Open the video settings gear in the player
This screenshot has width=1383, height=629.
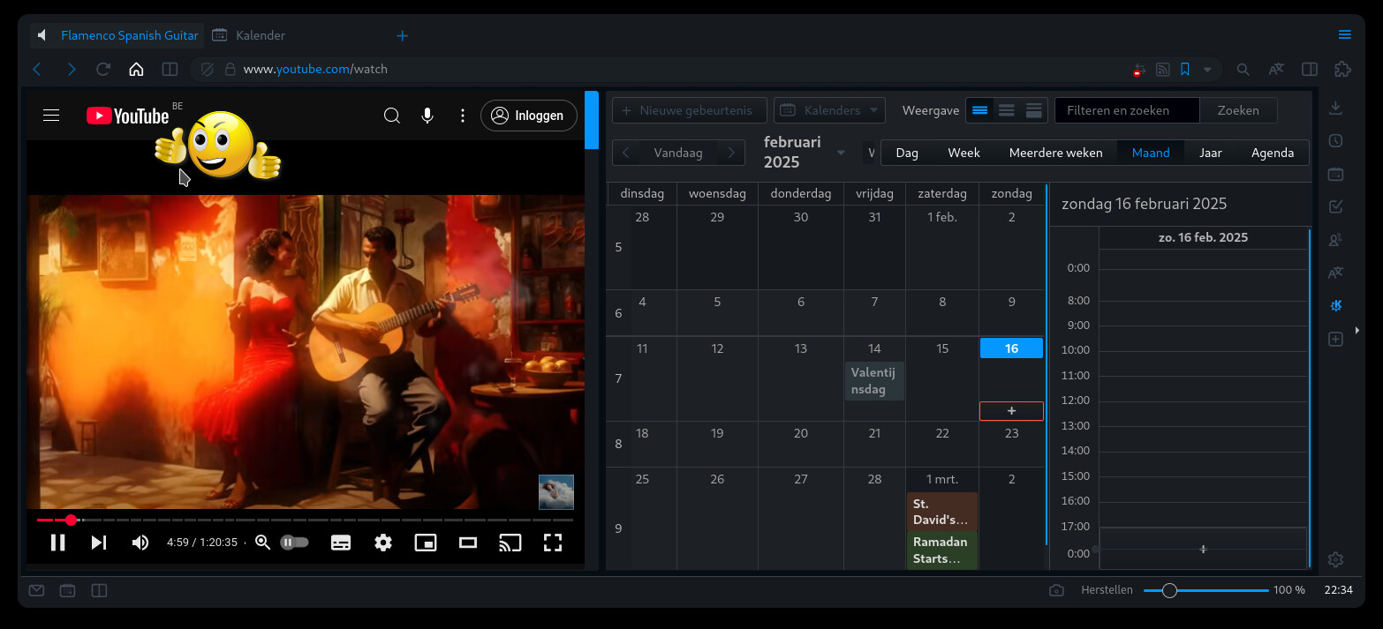[x=383, y=543]
